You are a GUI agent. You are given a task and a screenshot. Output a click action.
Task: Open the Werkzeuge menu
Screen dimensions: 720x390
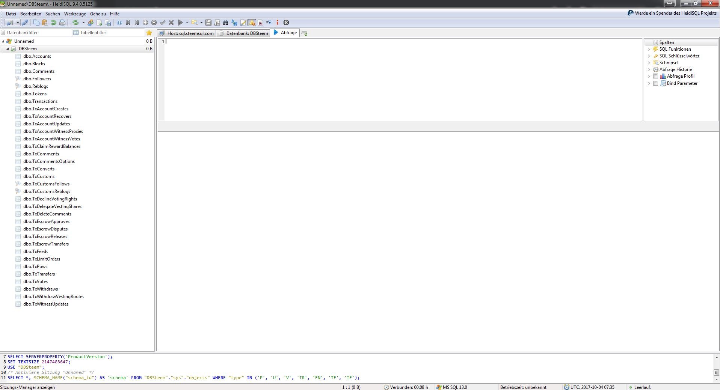(75, 14)
